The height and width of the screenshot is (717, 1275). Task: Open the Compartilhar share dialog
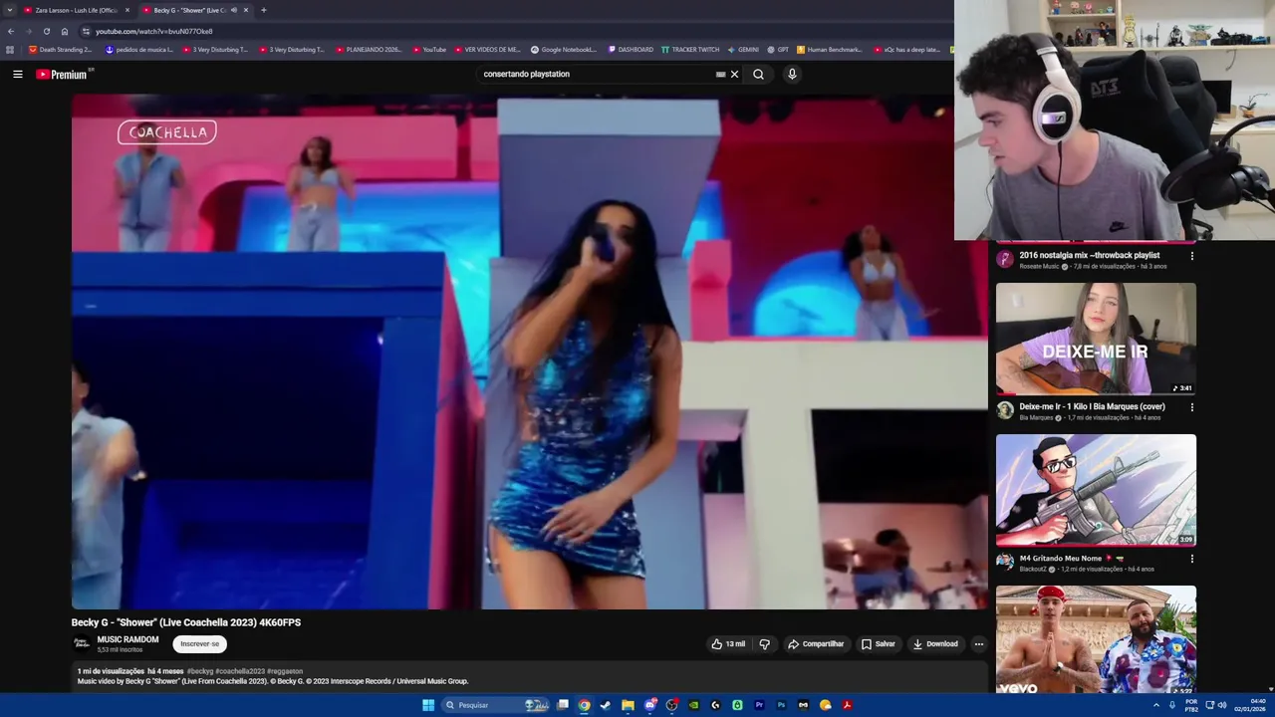tap(816, 644)
